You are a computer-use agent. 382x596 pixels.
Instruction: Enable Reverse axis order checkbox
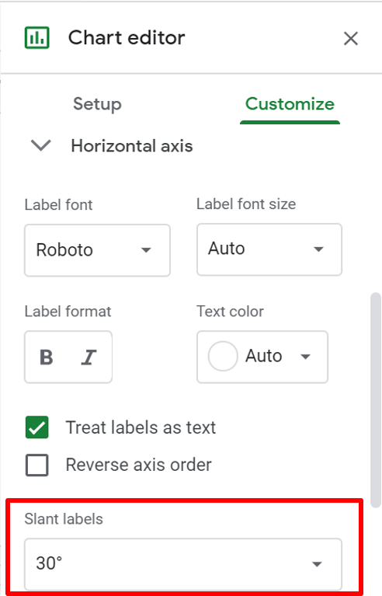[x=36, y=465]
